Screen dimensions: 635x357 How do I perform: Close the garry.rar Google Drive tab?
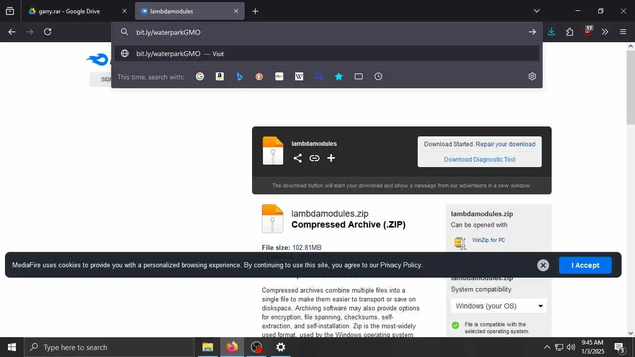click(x=125, y=11)
